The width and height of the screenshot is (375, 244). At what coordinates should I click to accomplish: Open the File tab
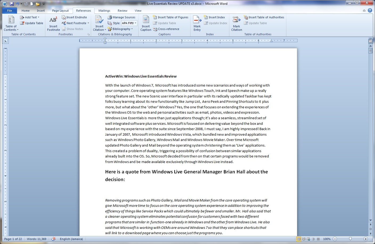[x=10, y=11]
